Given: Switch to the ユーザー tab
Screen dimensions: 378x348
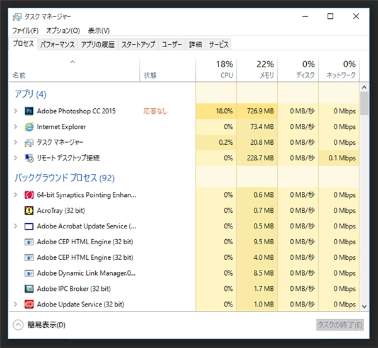Looking at the screenshot, I should [171, 45].
